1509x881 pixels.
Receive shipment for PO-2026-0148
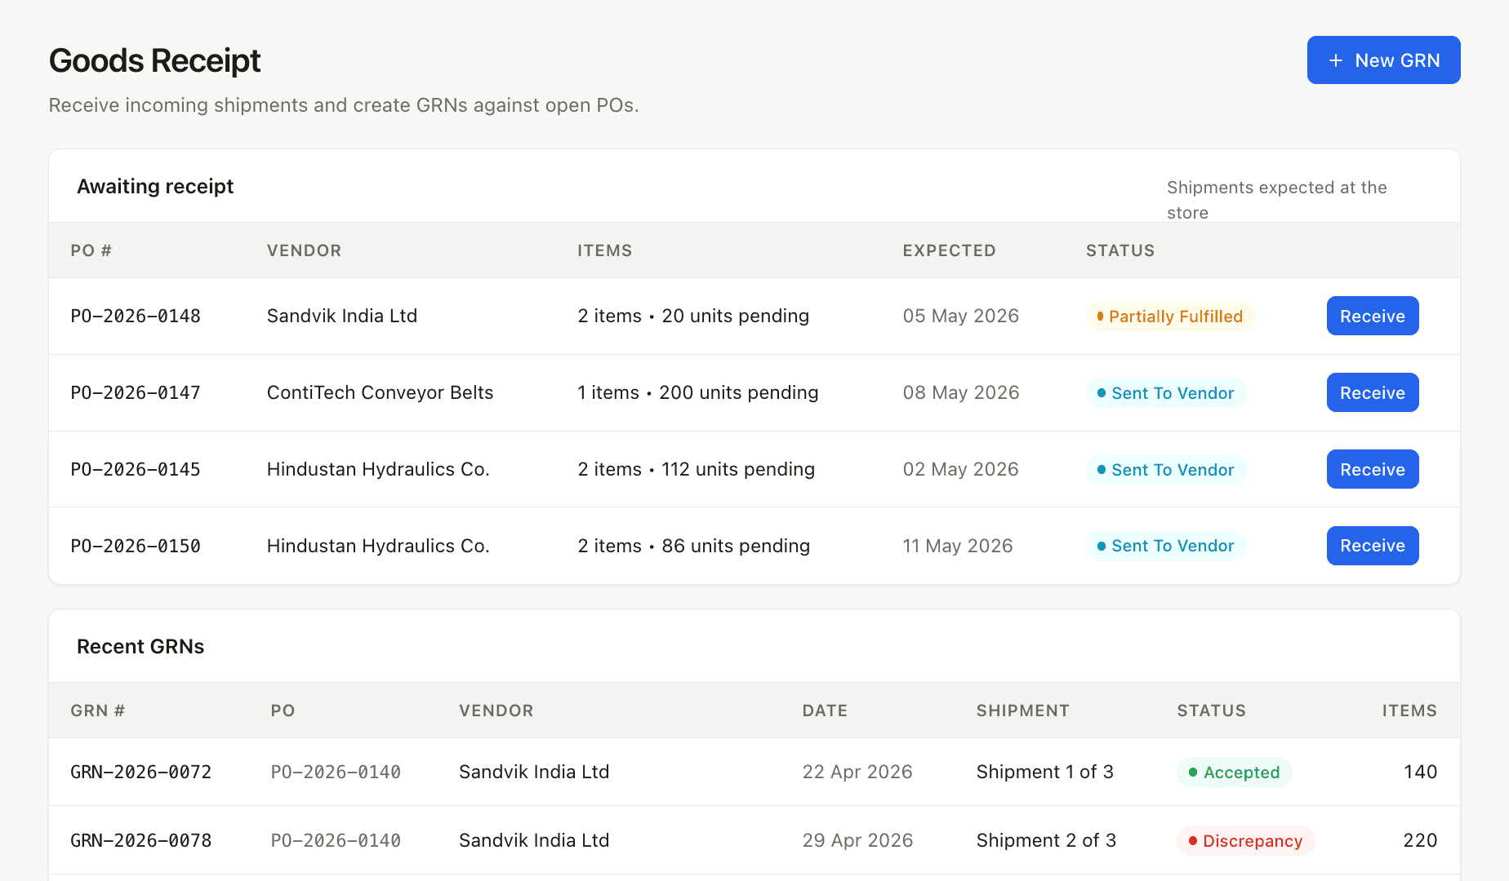click(1373, 316)
